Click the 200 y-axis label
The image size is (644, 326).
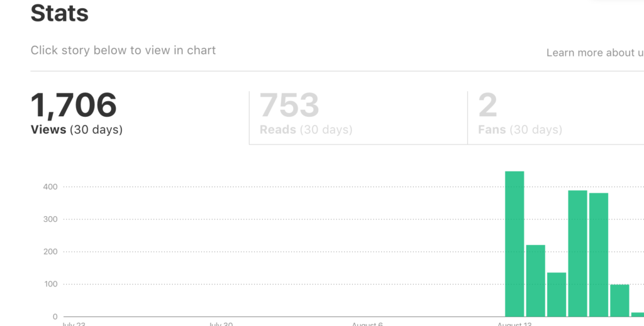click(50, 251)
